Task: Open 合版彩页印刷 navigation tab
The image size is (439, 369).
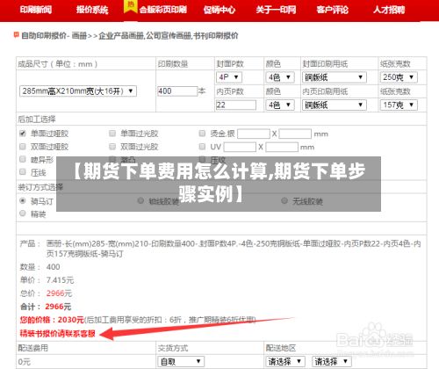Action: (163, 10)
